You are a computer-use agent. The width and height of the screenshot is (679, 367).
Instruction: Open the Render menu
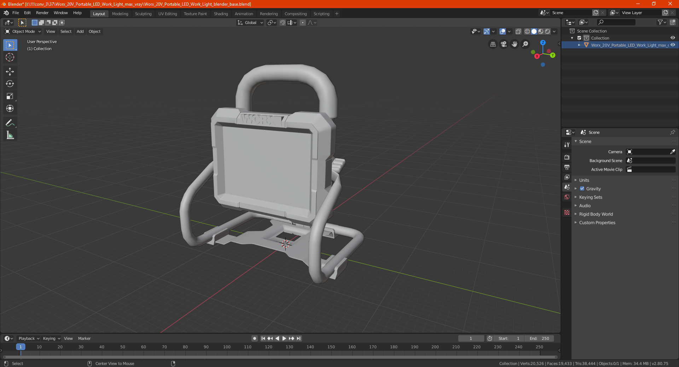(x=42, y=13)
